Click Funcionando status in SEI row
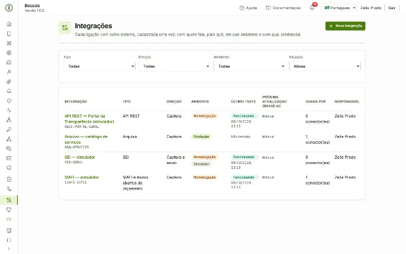Screen dimensions: 406x254 click(x=244, y=158)
